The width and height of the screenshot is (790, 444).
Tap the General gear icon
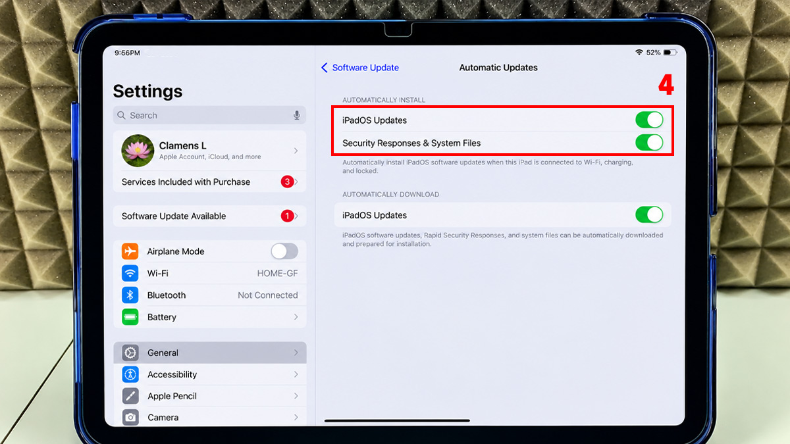pos(130,353)
